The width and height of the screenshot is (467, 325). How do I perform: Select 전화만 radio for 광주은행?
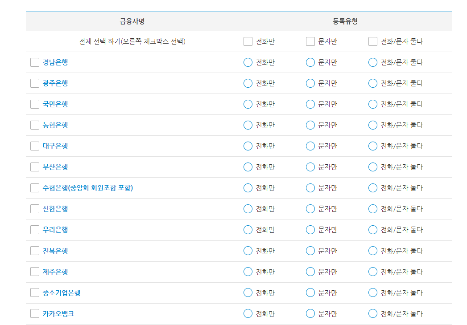(248, 83)
